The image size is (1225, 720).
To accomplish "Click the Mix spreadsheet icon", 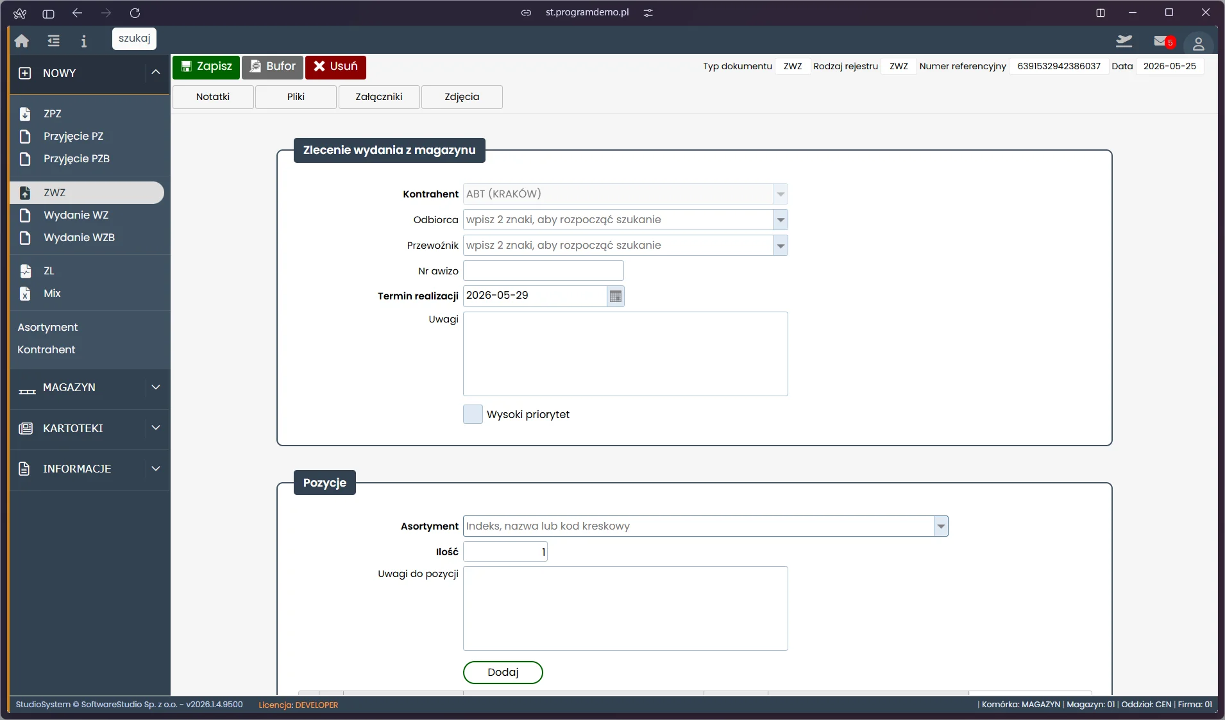I will [25, 293].
